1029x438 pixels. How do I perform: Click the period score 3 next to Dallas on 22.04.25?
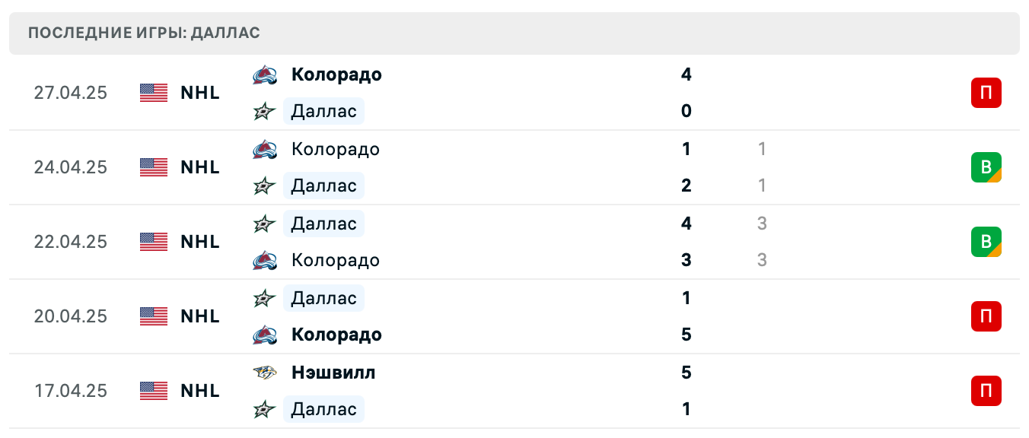[x=762, y=224]
